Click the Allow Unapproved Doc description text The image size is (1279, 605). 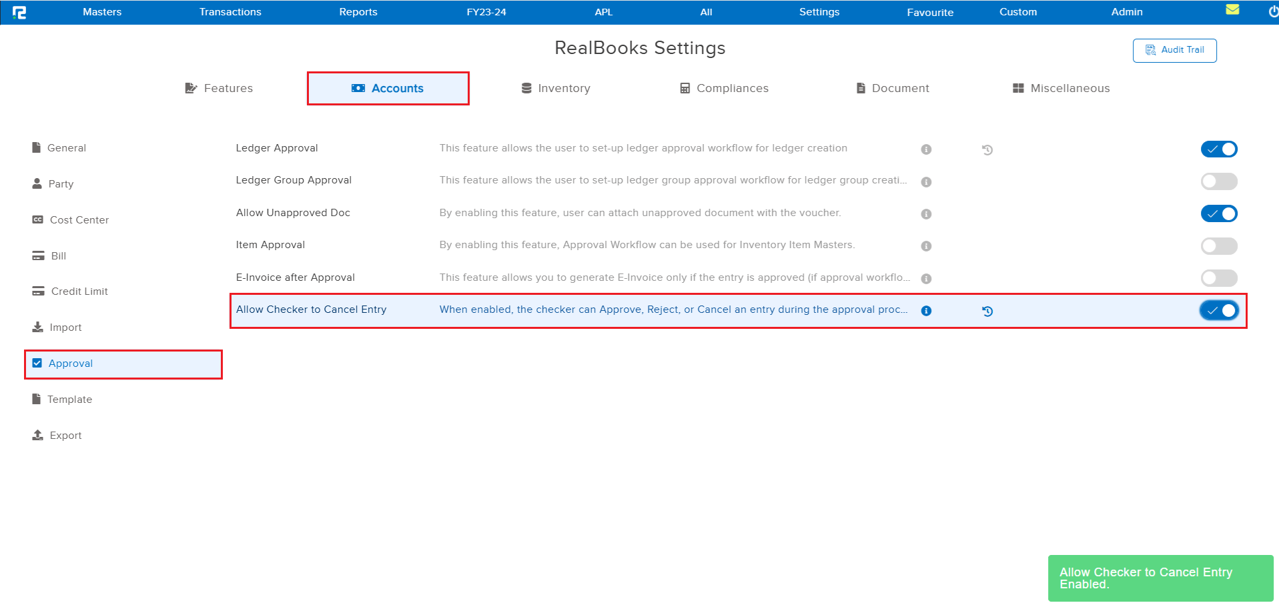[x=641, y=213]
